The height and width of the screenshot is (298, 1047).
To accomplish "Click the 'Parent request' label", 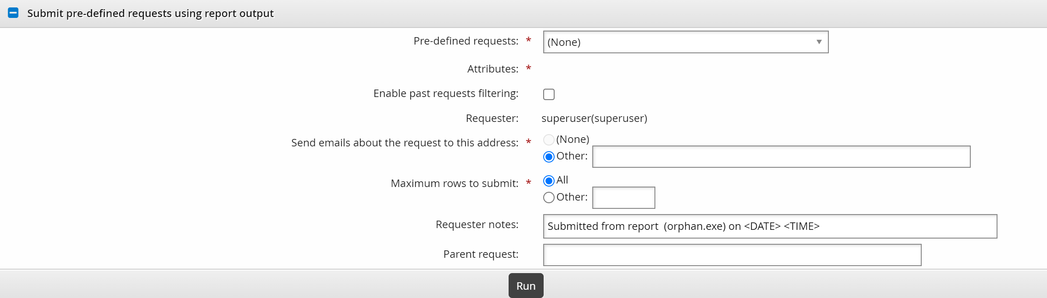I will pos(481,254).
